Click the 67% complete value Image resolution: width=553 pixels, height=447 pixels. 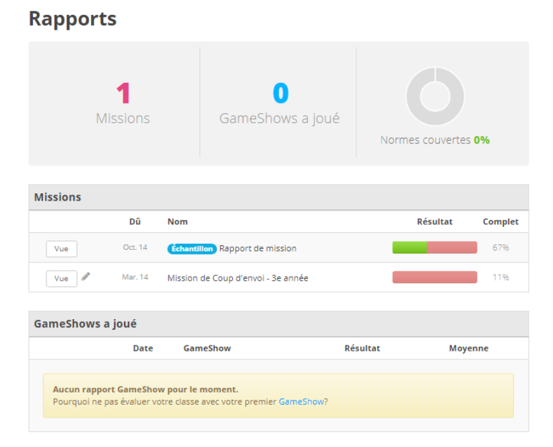tap(501, 248)
